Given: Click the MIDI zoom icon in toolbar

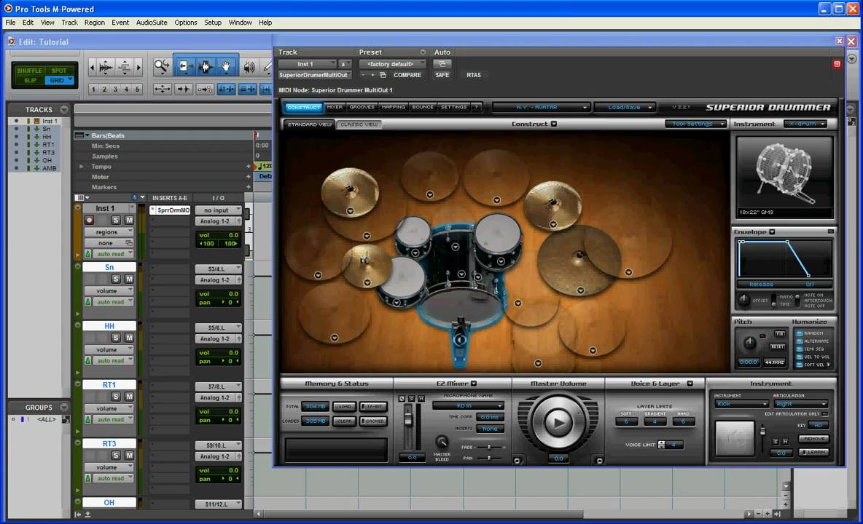Looking at the screenshot, I should [x=125, y=68].
